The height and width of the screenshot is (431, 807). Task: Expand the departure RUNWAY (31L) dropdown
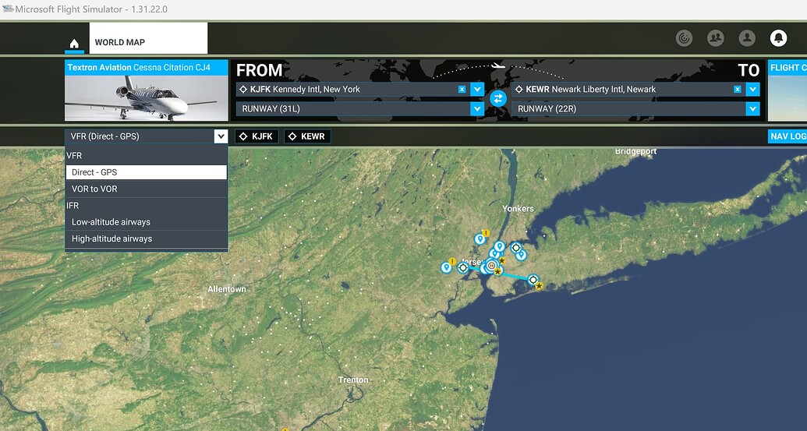point(477,108)
